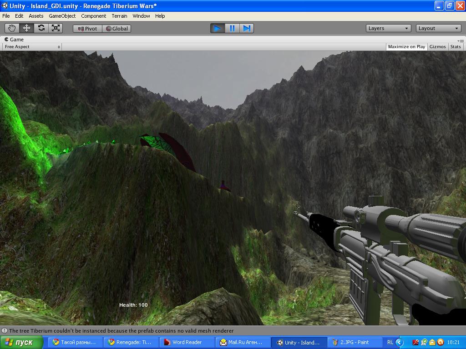Viewport: 466px width, 349px height.
Task: Click the status bar warning icon
Action: pos(5,331)
